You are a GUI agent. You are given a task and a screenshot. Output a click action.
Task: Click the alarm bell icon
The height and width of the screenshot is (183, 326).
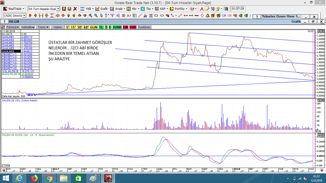pos(208,16)
